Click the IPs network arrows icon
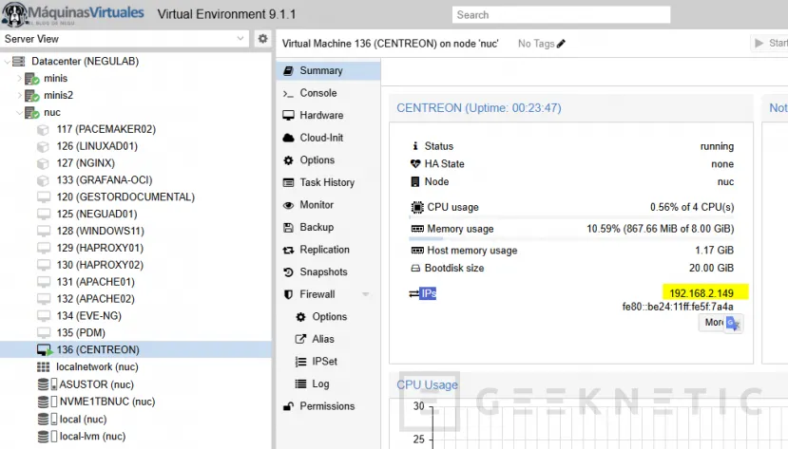Image resolution: width=788 pixels, height=449 pixels. coord(413,293)
